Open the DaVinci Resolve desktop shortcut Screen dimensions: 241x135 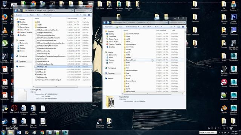pos(224,83)
